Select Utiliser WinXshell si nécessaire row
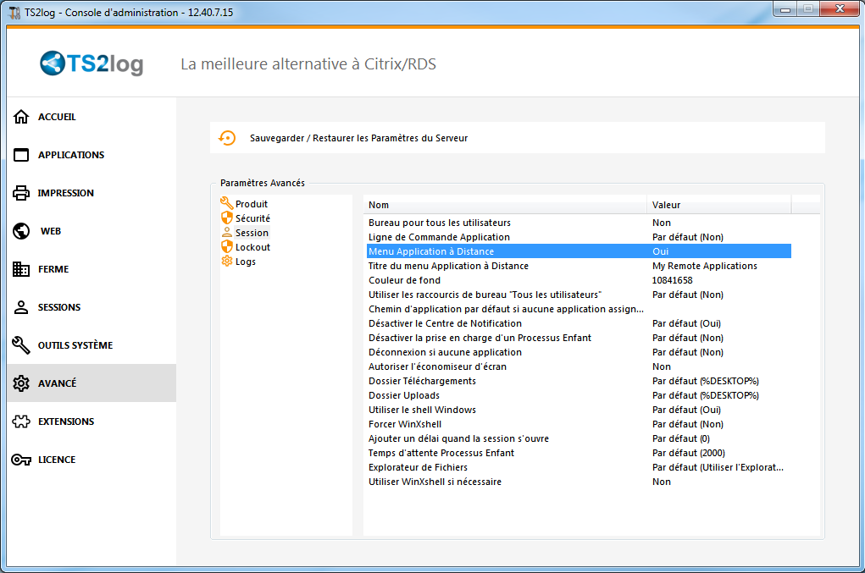 pyautogui.click(x=579, y=482)
